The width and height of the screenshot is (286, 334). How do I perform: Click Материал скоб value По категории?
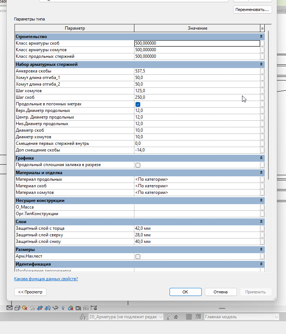coord(197,186)
